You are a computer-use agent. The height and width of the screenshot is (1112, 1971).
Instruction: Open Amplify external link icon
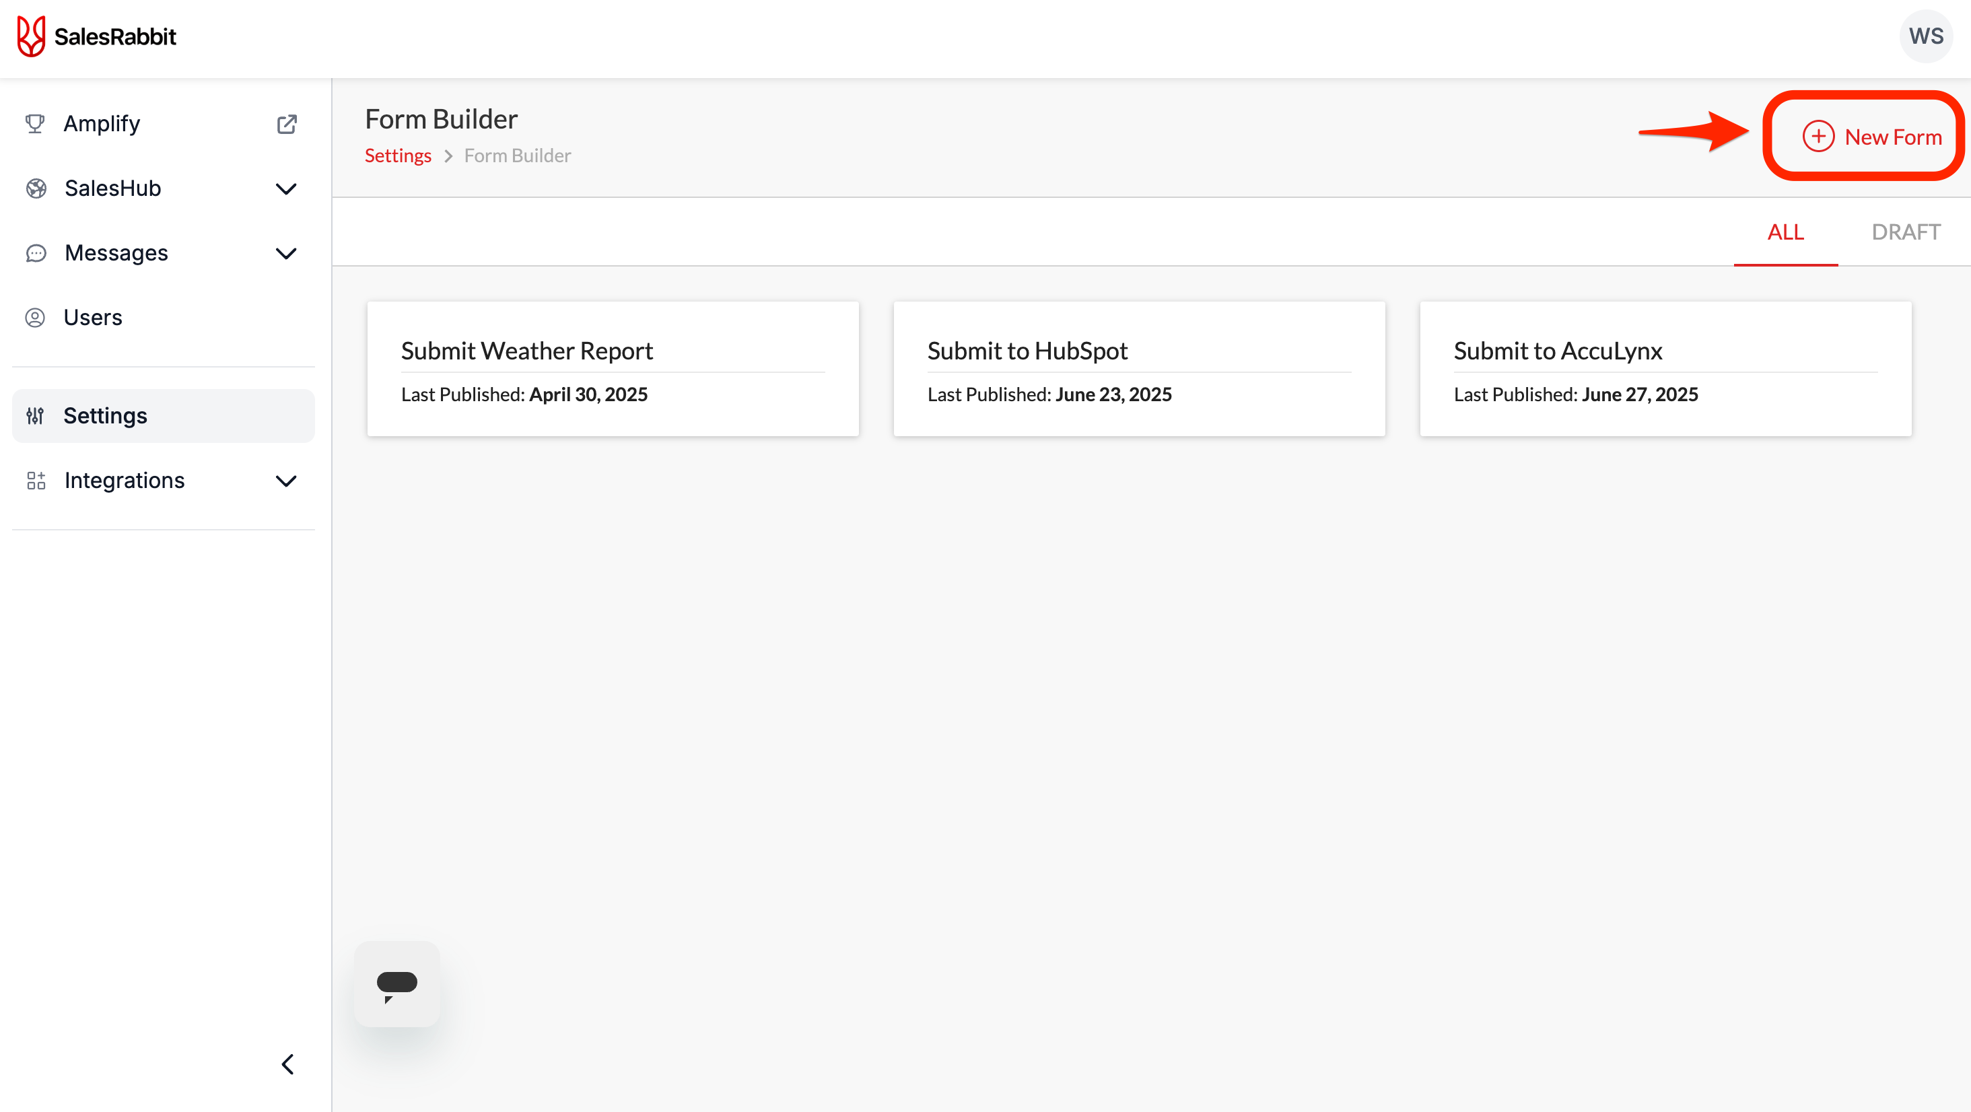[287, 124]
